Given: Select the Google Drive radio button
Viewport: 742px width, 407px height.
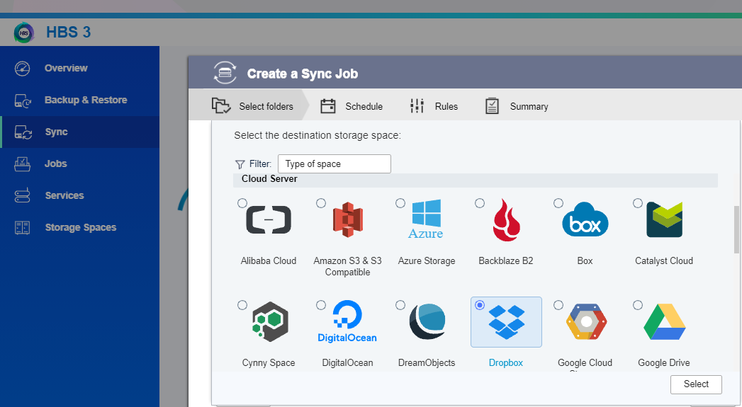Looking at the screenshot, I should click(638, 305).
